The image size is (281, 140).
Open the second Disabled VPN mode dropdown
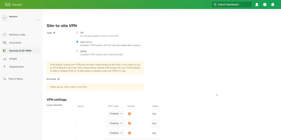[116, 123]
